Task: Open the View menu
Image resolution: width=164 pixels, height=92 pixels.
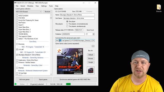Action: point(37,6)
